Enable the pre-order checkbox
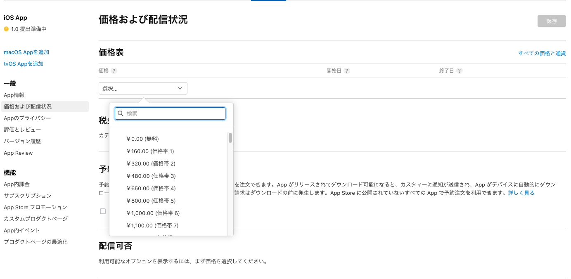Viewport: 571px width, 279px height. coord(103,211)
